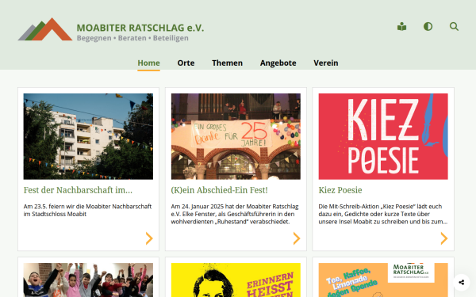Click text 'Die Mit-Schreib-Aktion „Kiez Poesie“ lädt euch'
This screenshot has width=476, height=297.
tap(380, 207)
